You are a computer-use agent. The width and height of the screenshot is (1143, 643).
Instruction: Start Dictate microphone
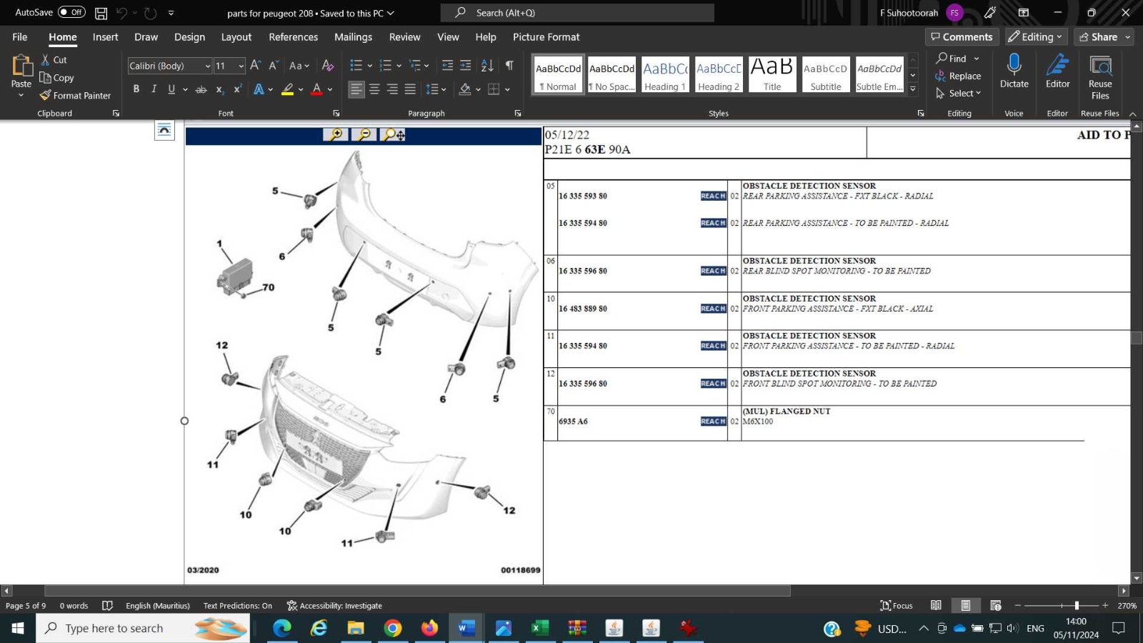point(1014,71)
